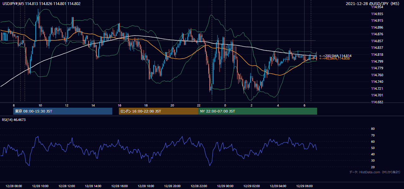
Task: Click RSI axis level 80
Action: pyautogui.click(x=373, y=129)
